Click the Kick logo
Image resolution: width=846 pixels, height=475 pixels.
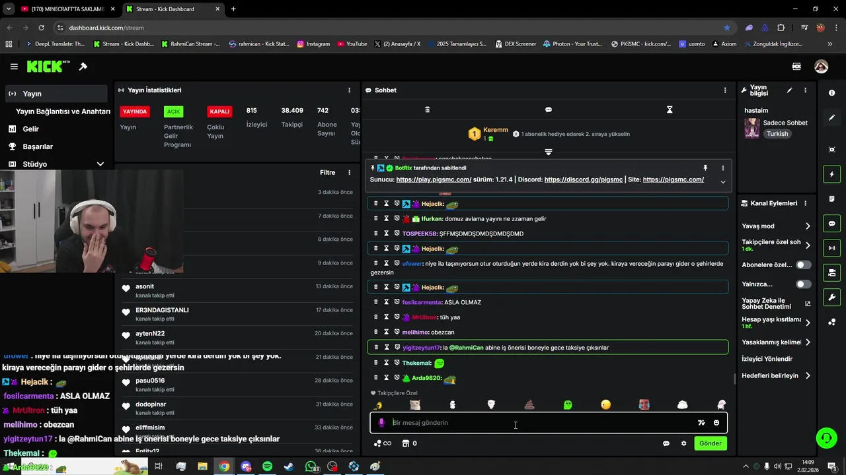click(48, 66)
